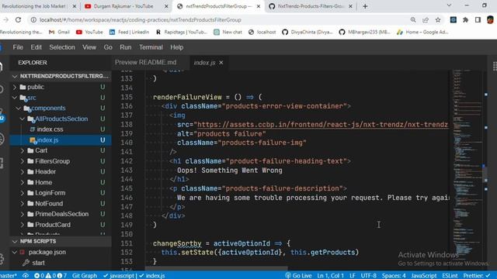Open the errors and warnings status indicator

point(50,276)
